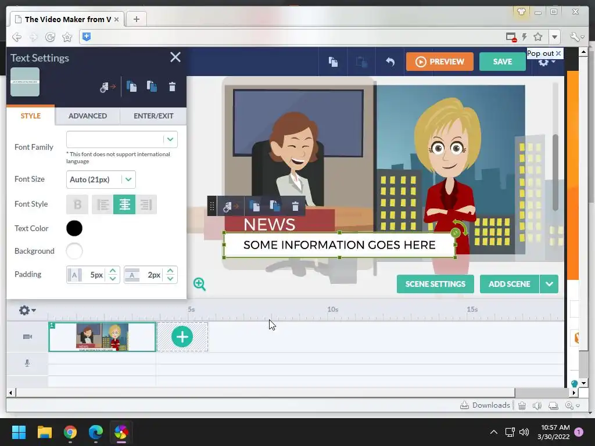Close the Text Settings panel
This screenshot has height=446, width=595.
[175, 57]
